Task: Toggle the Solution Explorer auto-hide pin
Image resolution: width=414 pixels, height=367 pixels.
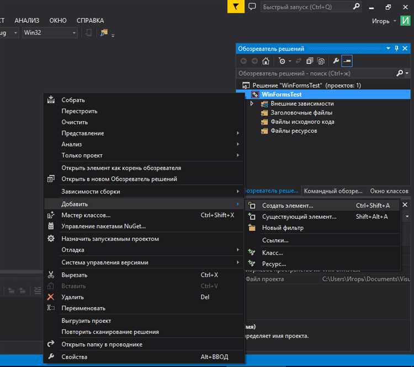Action: click(x=396, y=48)
